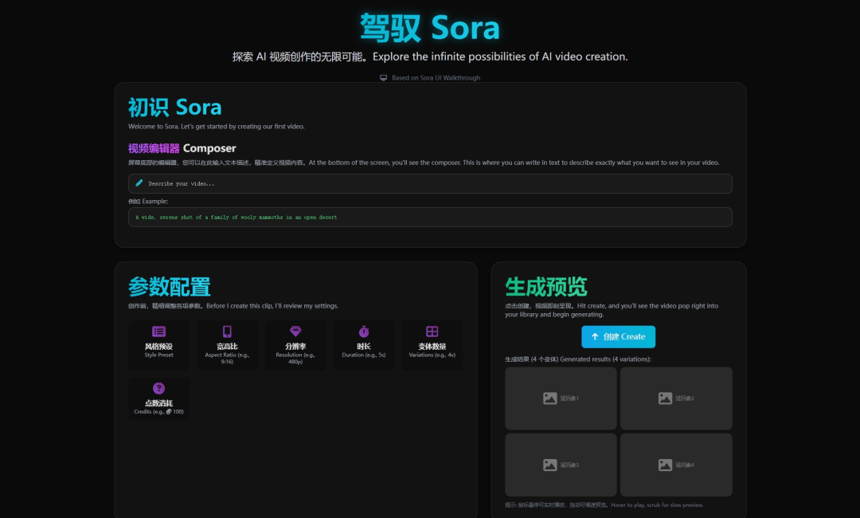Click the wooly mammoths example prompt text
The height and width of the screenshot is (518, 860).
tap(430, 216)
